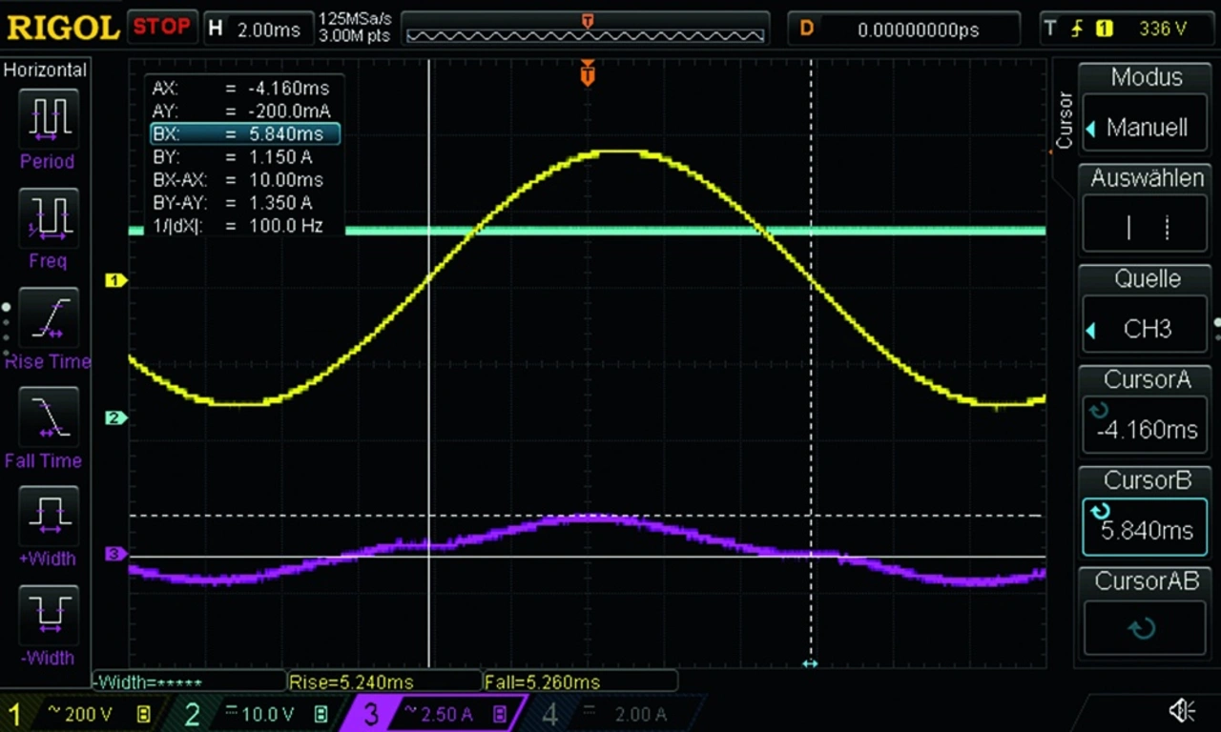The width and height of the screenshot is (1221, 732).
Task: Select the BX cursor readout field
Action: (x=244, y=134)
